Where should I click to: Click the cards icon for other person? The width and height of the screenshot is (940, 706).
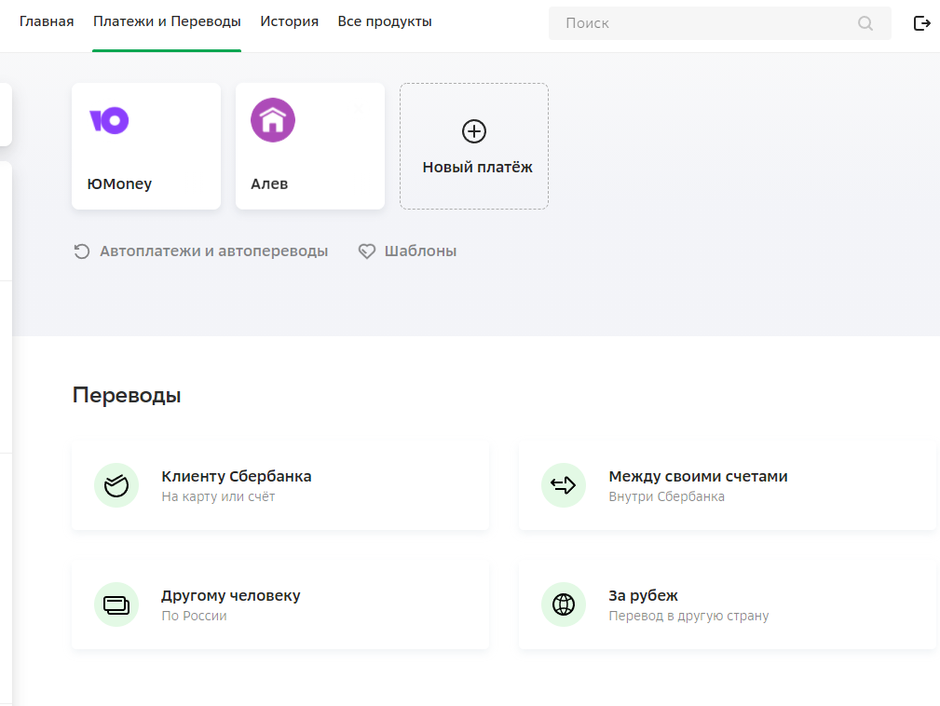pos(116,604)
